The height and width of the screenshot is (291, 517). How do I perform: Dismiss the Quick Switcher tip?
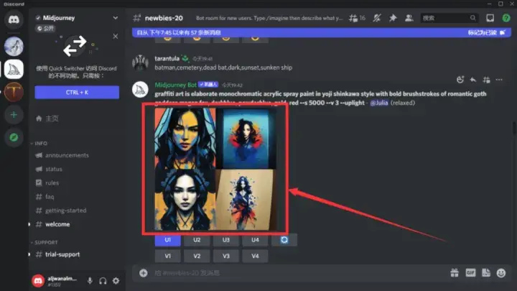pos(116,36)
